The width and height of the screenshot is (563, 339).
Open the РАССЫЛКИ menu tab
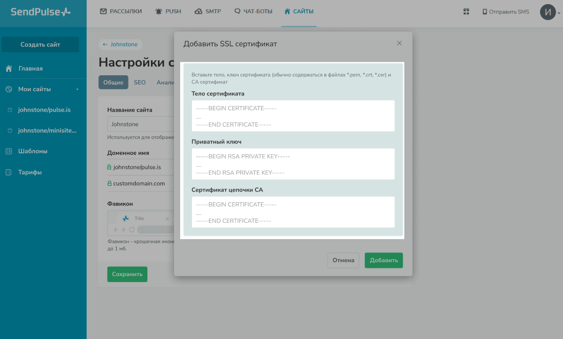[121, 11]
